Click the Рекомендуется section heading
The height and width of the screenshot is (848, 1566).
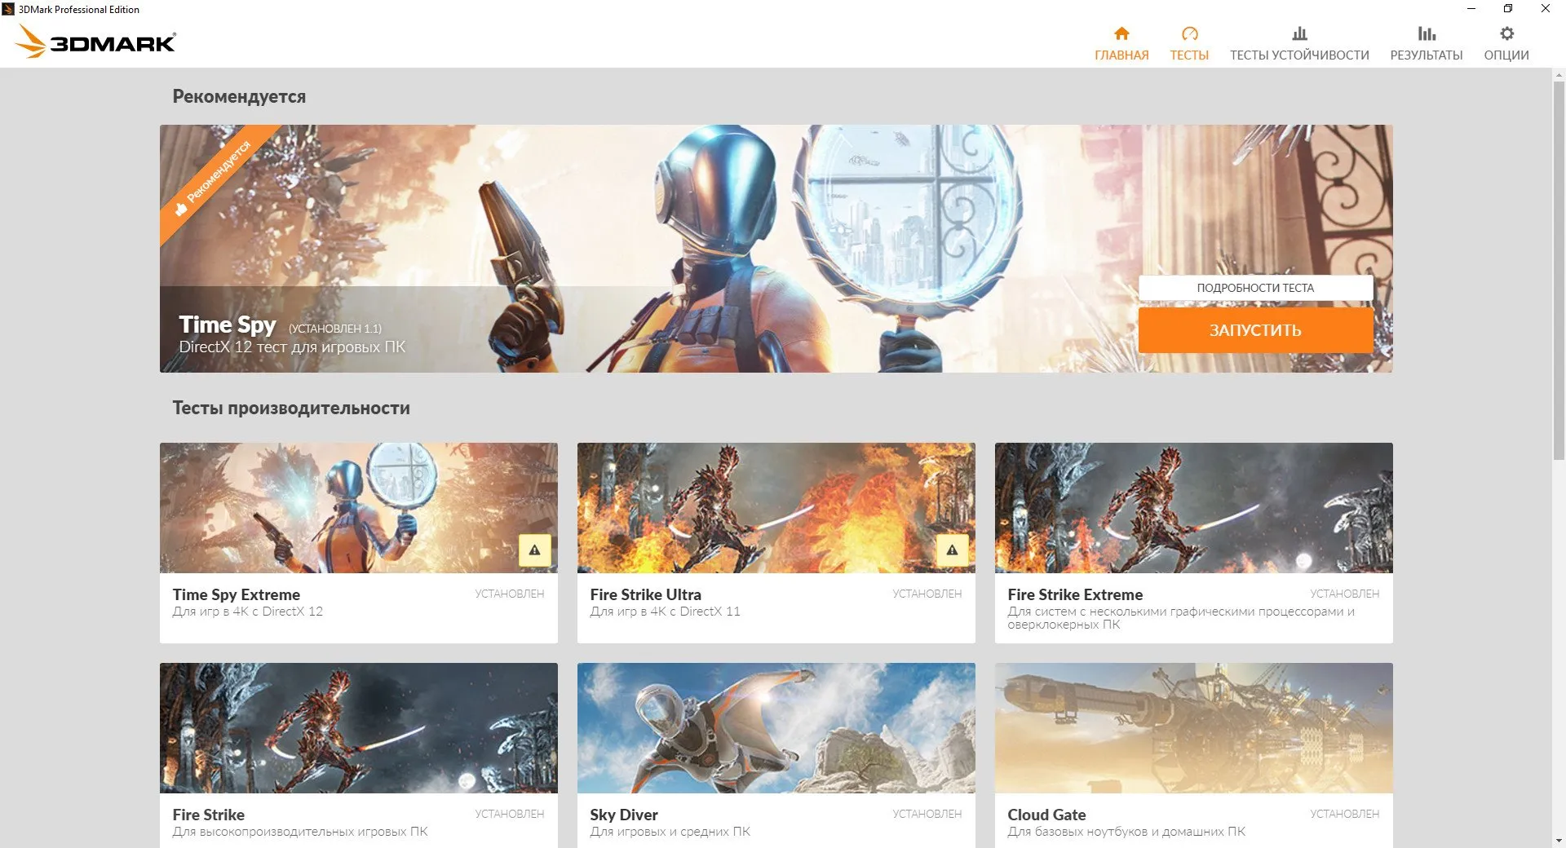click(239, 96)
